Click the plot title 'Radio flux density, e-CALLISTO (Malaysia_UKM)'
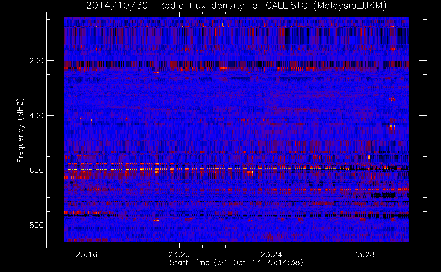The width and height of the screenshot is (441, 272). (272, 6)
